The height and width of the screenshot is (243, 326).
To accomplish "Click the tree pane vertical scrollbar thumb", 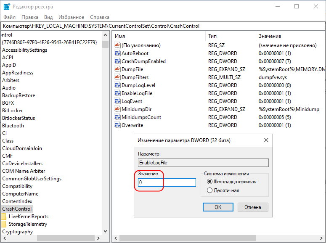I will [106, 44].
